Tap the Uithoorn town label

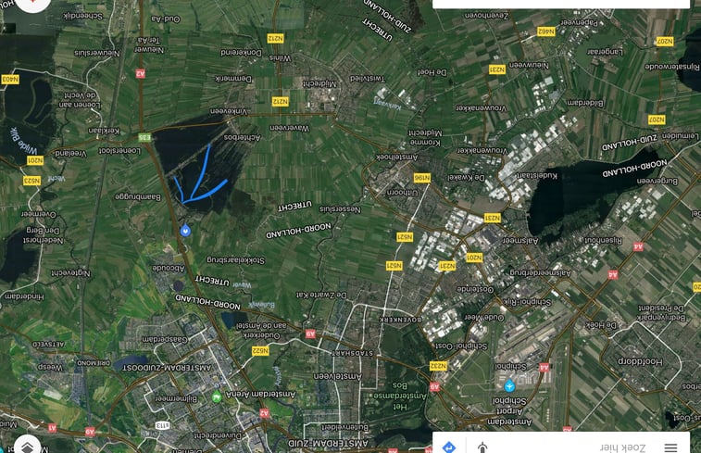click(402, 192)
